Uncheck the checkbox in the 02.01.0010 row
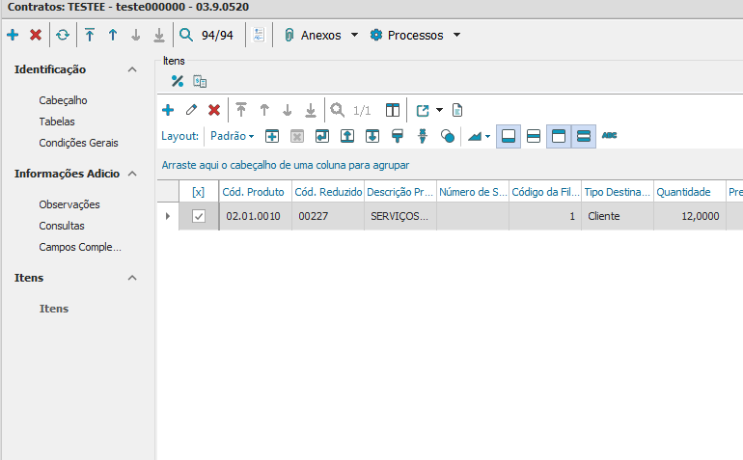The height and width of the screenshot is (460, 743). [x=199, y=217]
